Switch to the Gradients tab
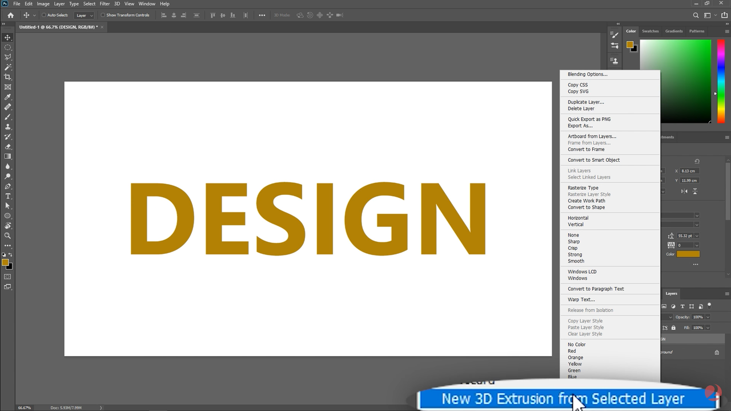731x411 pixels. [674, 31]
